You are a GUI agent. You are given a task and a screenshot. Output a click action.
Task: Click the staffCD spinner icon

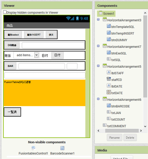[x=109, y=79]
